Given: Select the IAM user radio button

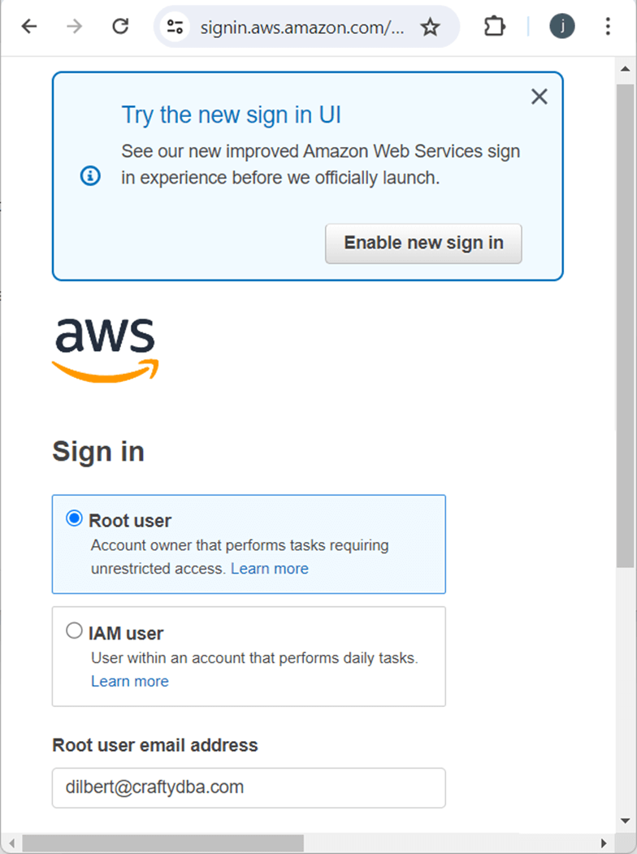Looking at the screenshot, I should (x=73, y=630).
